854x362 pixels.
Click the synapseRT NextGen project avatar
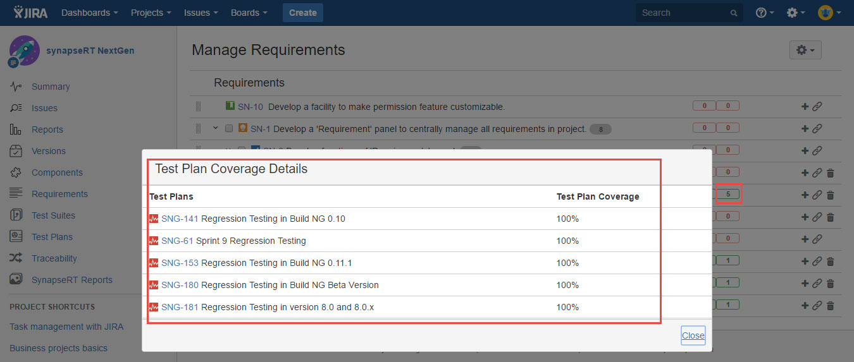click(x=24, y=51)
